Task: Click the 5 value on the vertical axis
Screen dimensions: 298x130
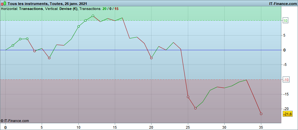Action: 285,35
